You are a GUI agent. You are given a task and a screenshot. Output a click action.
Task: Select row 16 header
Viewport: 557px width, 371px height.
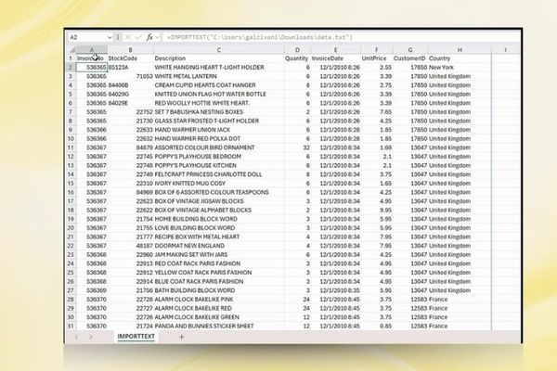click(71, 192)
